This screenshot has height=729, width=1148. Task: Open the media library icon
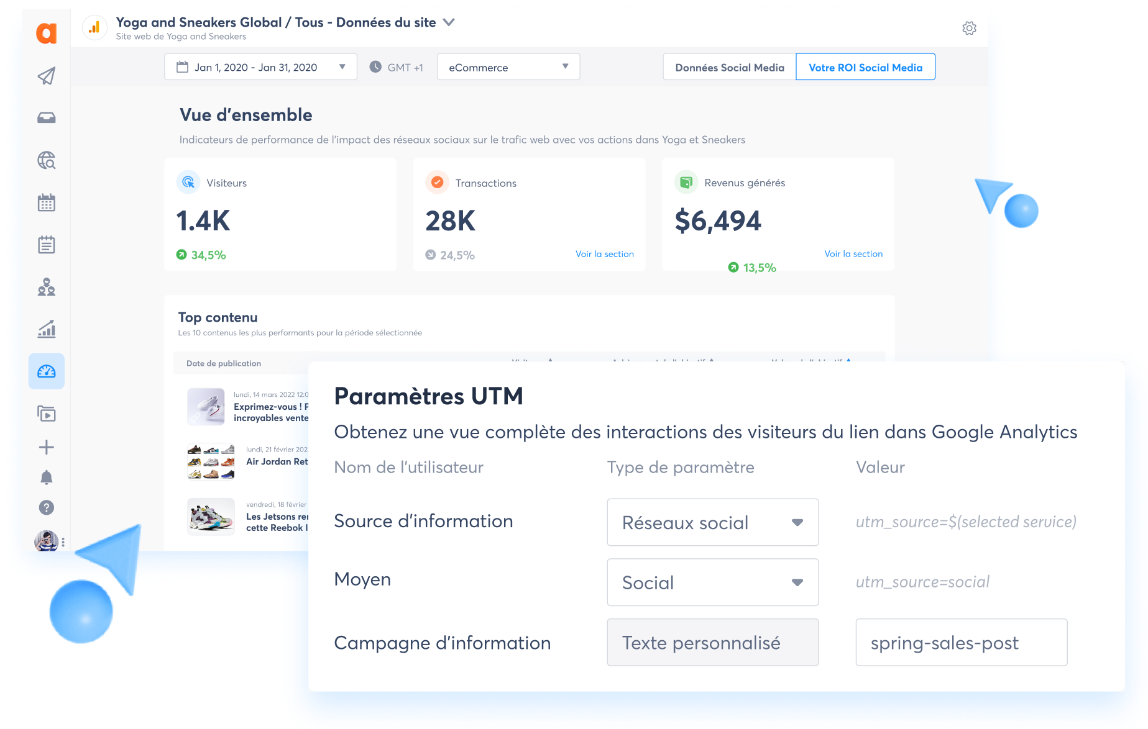pos(47,414)
